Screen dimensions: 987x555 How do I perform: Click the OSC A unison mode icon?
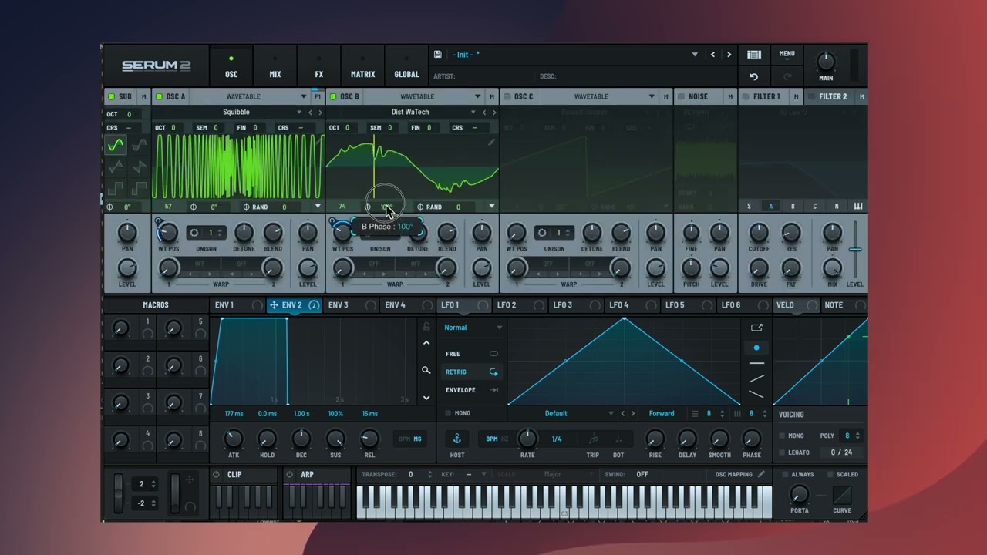[194, 233]
